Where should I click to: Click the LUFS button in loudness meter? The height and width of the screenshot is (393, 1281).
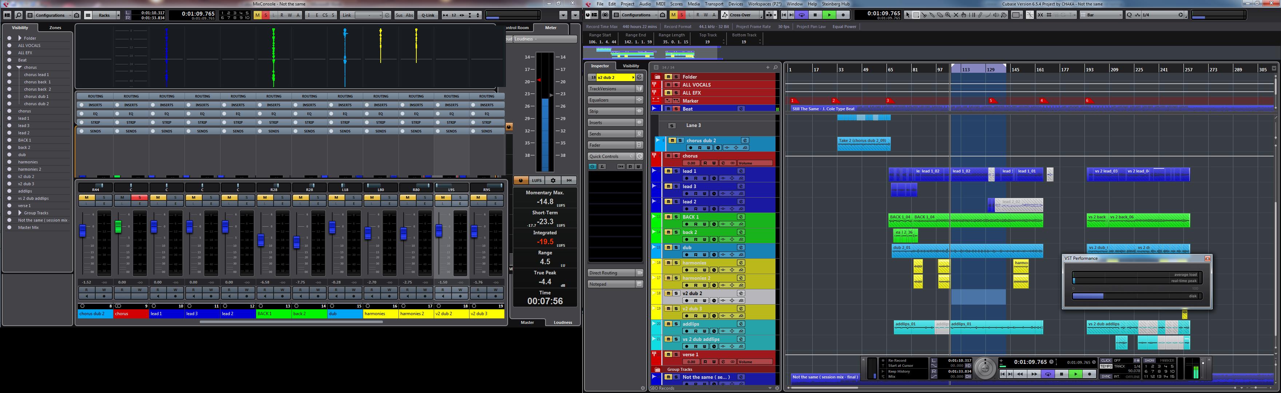pos(536,180)
